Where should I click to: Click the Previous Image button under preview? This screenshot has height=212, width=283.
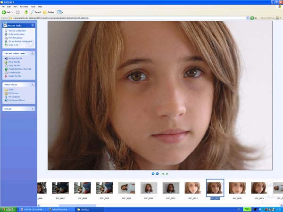click(x=153, y=173)
